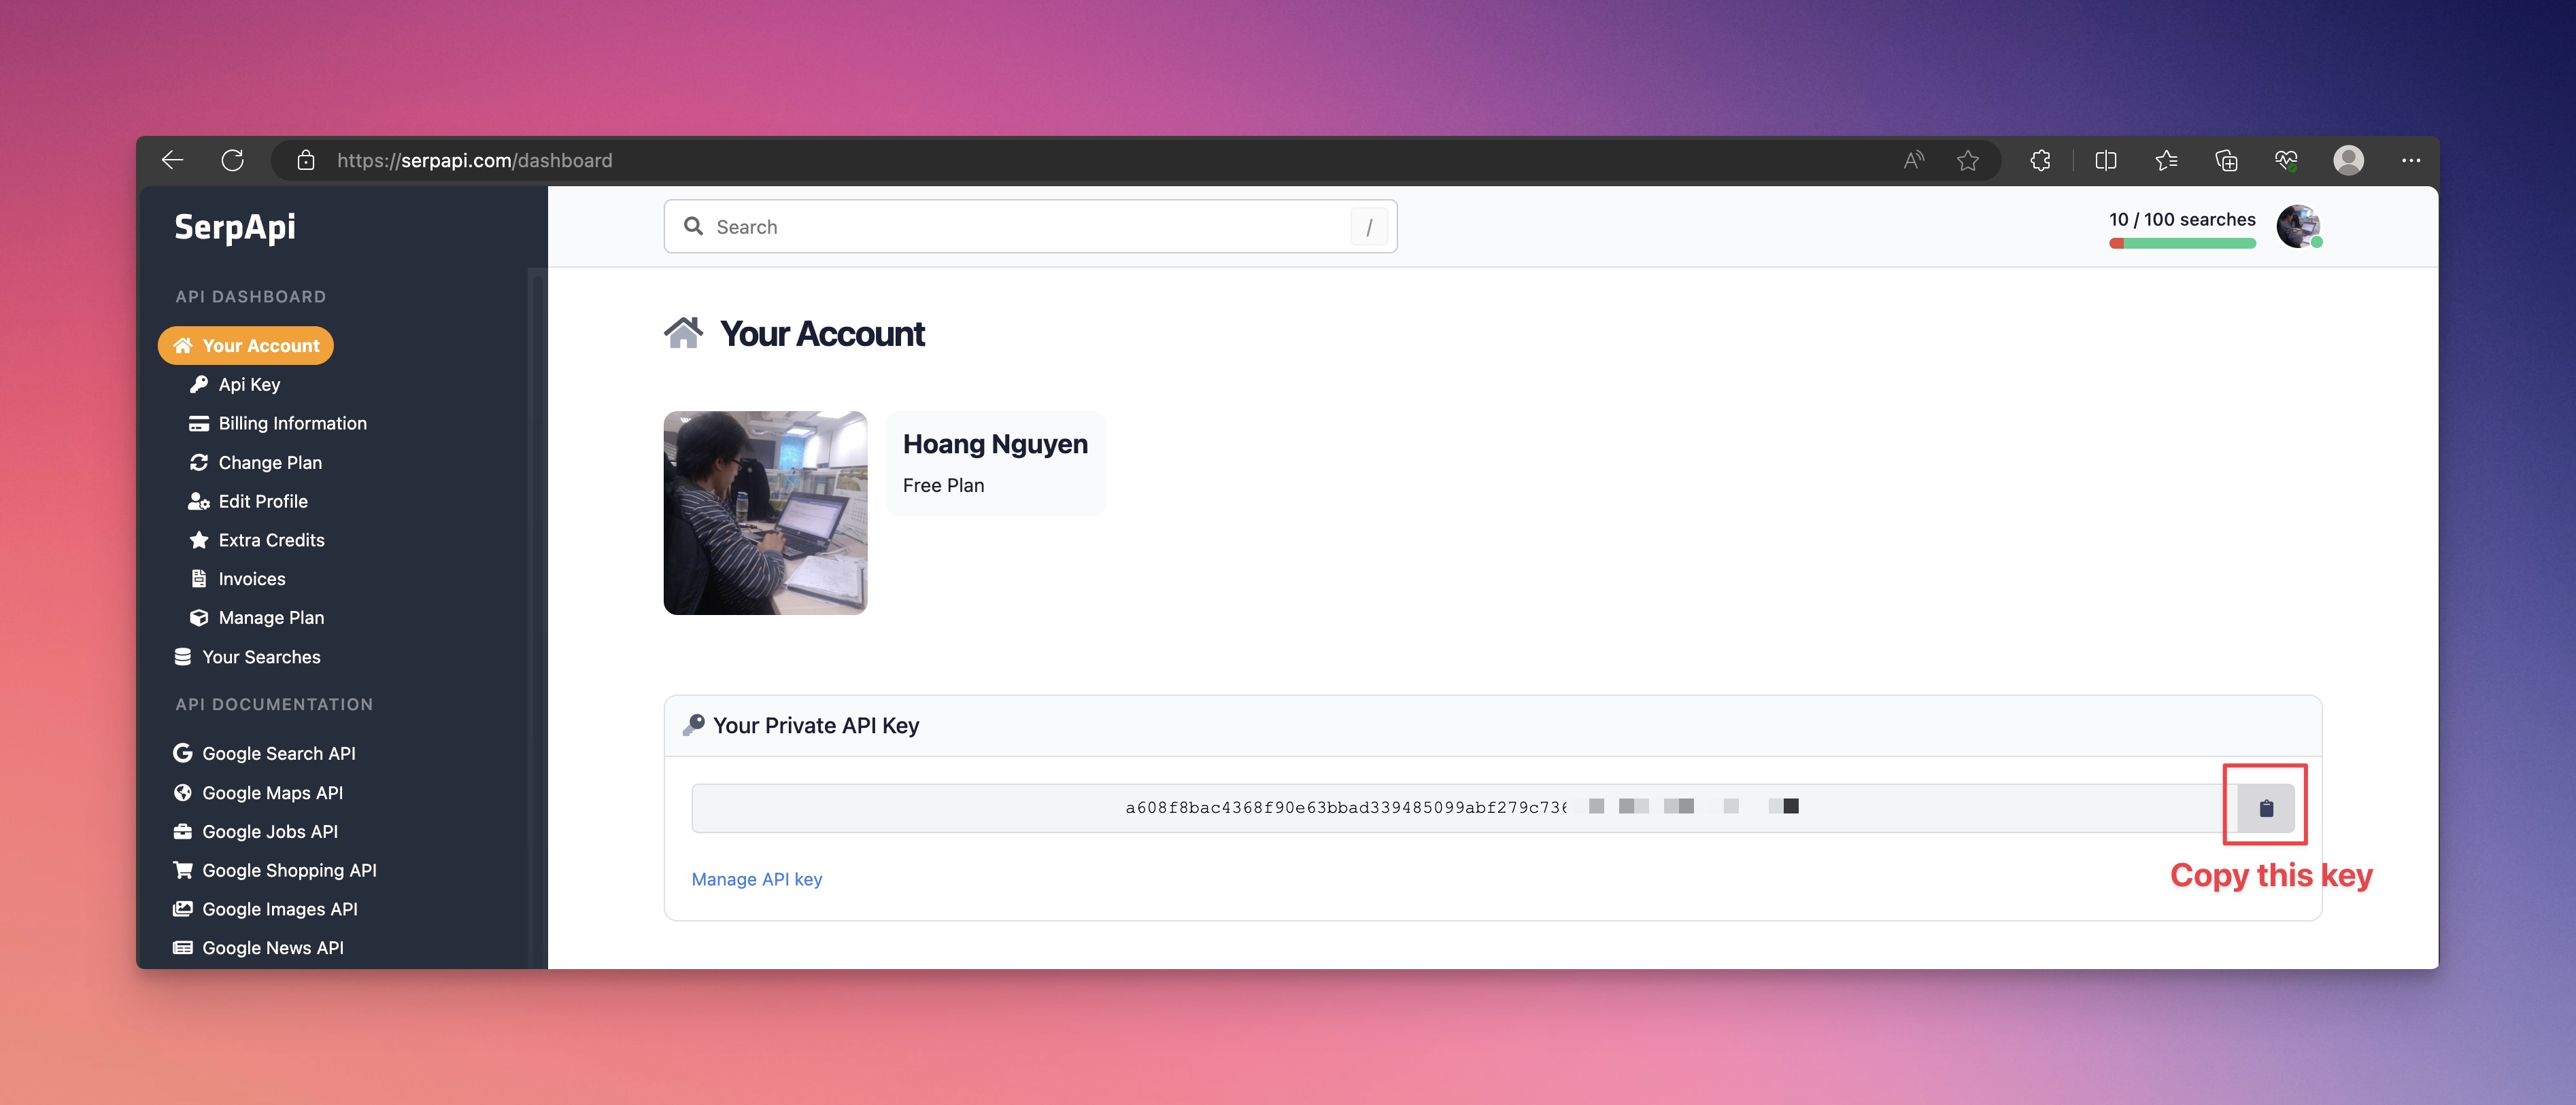This screenshot has height=1105, width=2576.
Task: Click the 10 / 100 searches usage bar
Action: coord(2182,243)
